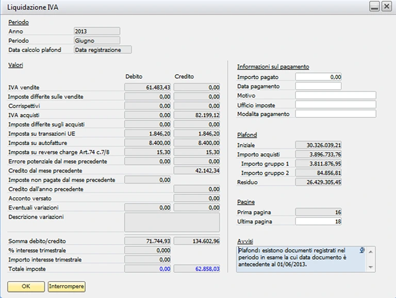Click the Avvisi scroll up arrow
The width and height of the screenshot is (396, 298).
tap(371, 252)
